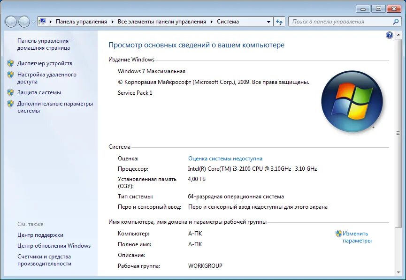Maximize the System window
The height and width of the screenshot is (280, 406).
coord(378,9)
